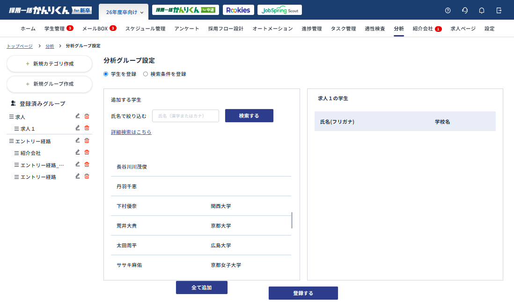Click the 検索する search button
The image size is (514, 302).
[249, 116]
